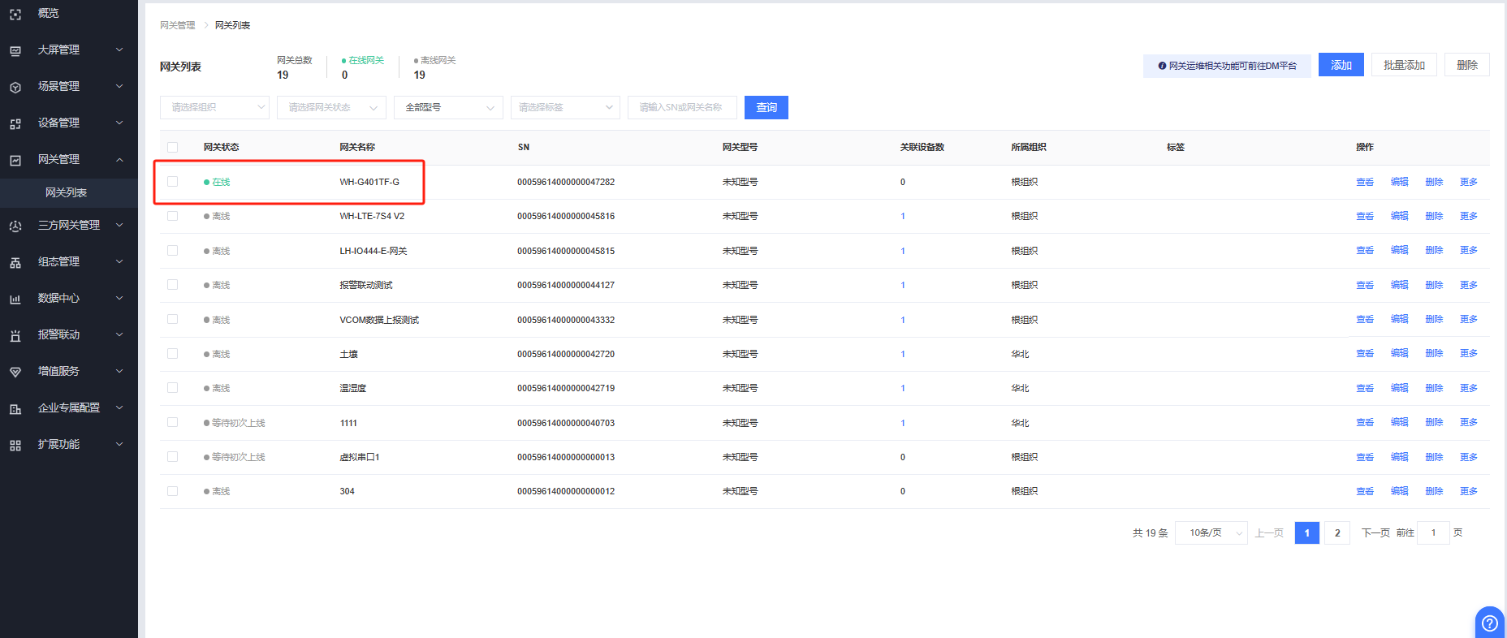The height and width of the screenshot is (638, 1507).
Task: Toggle the select-all checkbox in table header
Action: [x=172, y=147]
